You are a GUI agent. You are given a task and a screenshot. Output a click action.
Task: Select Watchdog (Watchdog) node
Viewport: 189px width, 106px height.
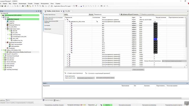pos(12,69)
